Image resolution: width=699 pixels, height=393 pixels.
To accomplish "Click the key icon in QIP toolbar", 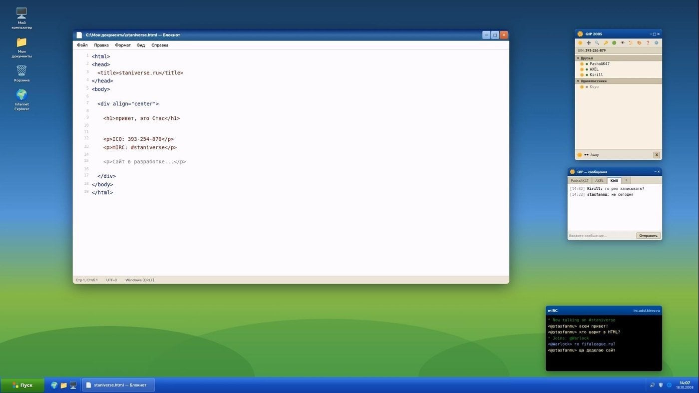I will [605, 43].
